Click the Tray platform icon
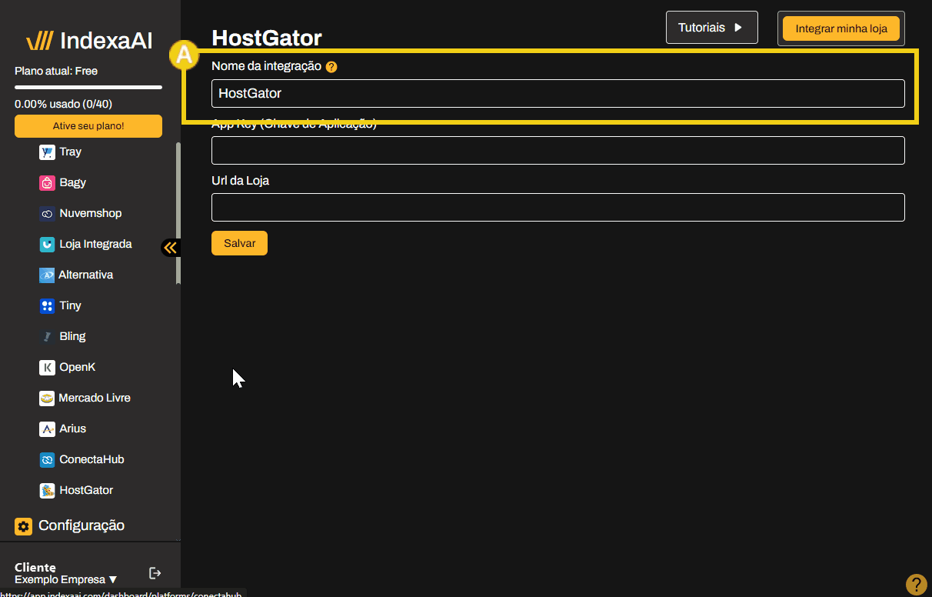 47,152
